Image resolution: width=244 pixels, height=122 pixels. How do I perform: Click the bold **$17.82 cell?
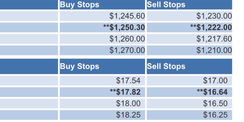click(x=102, y=92)
